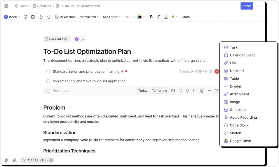279x167 pixels.
Task: Click the undo arrow icon
Action: pos(41,17)
